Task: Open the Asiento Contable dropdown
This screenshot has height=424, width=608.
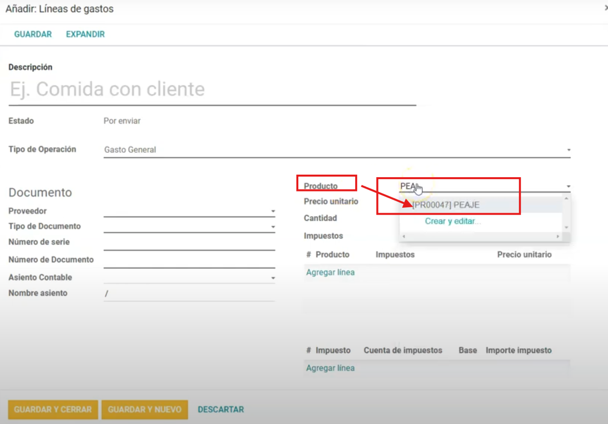Action: 273,278
